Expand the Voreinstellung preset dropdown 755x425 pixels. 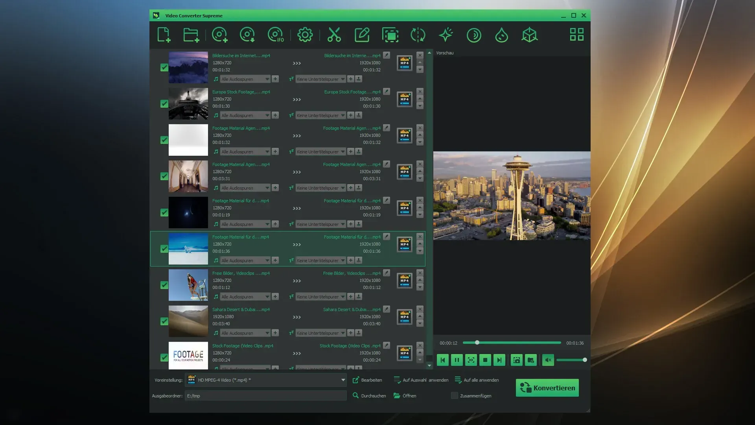343,380
